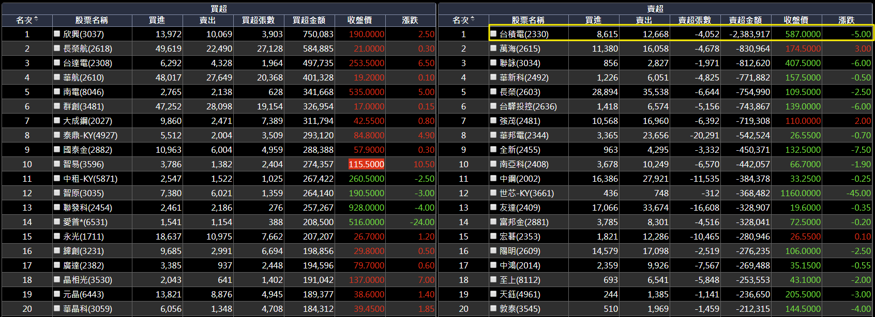Check the box next to 華航(2610)
Image resolution: width=875 pixels, height=317 pixels.
point(57,77)
